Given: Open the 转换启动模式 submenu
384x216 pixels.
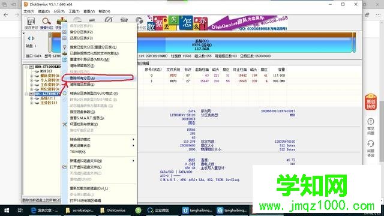Looking at the screenshot, I should pos(99,139).
